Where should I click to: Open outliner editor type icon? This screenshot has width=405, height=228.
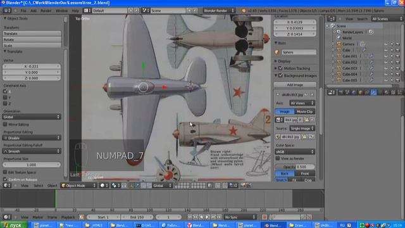(x=332, y=18)
